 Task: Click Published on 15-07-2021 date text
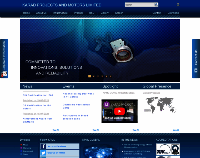tap(36, 114)
